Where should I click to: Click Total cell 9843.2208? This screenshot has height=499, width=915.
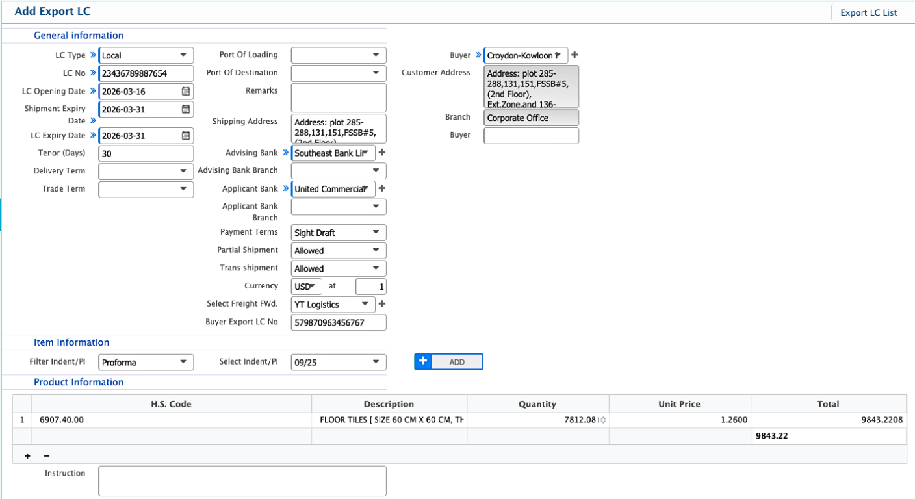coord(829,420)
